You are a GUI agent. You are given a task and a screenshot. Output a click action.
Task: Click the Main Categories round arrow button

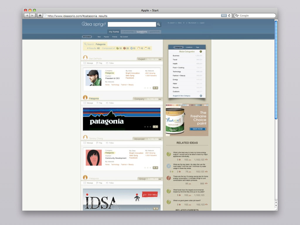pyautogui.click(x=201, y=52)
